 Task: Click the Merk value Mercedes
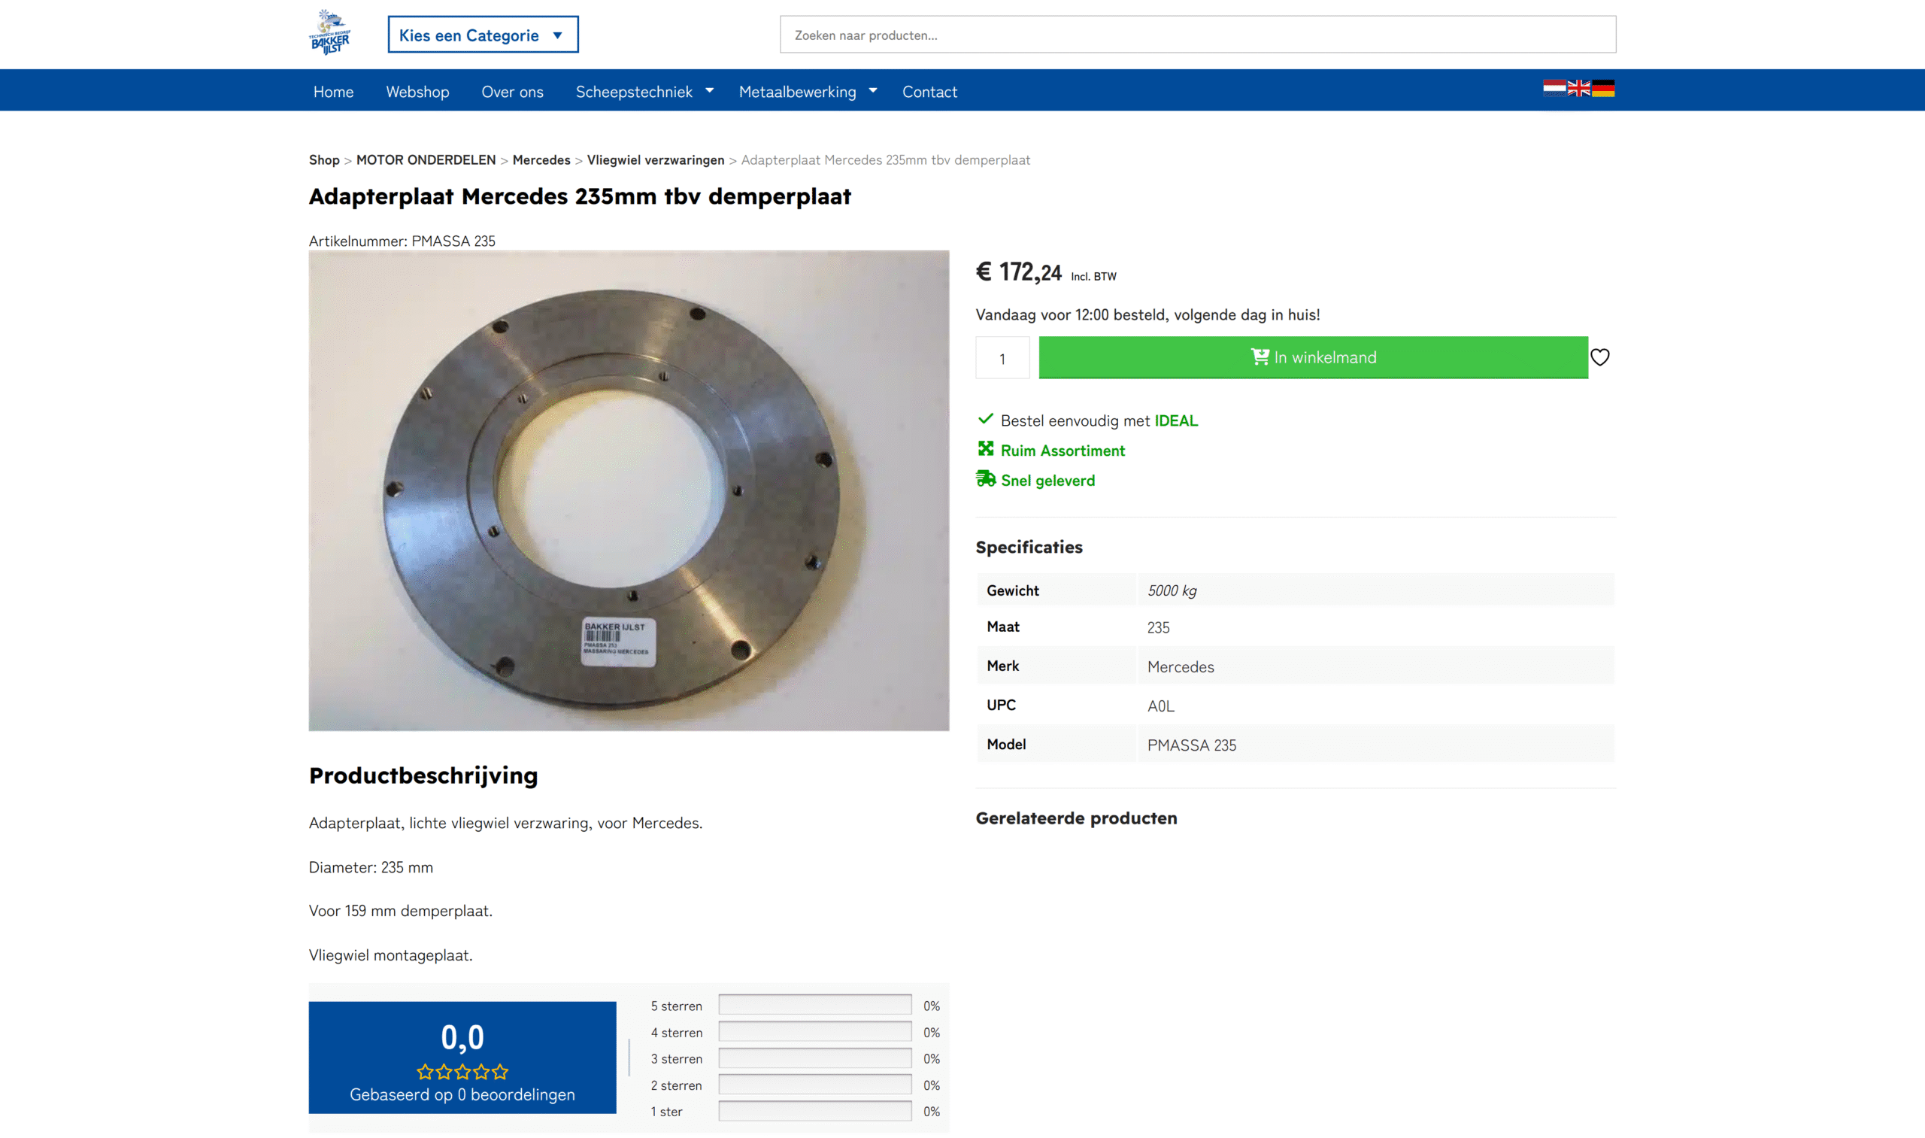click(1181, 667)
